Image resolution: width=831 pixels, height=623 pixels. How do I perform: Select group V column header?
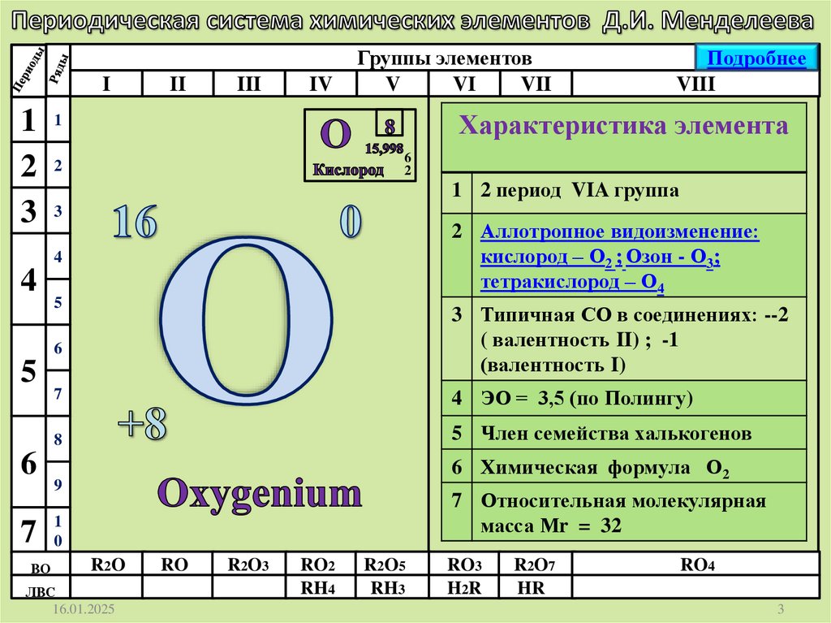pos(392,84)
